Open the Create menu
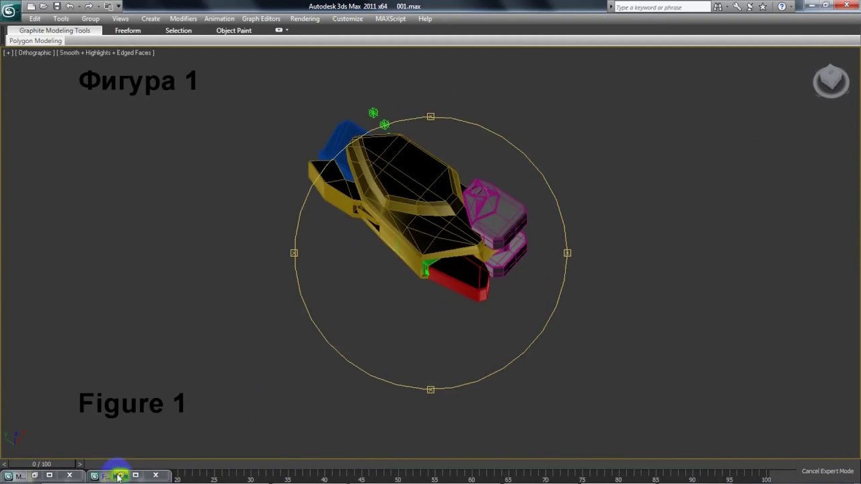 click(x=151, y=19)
